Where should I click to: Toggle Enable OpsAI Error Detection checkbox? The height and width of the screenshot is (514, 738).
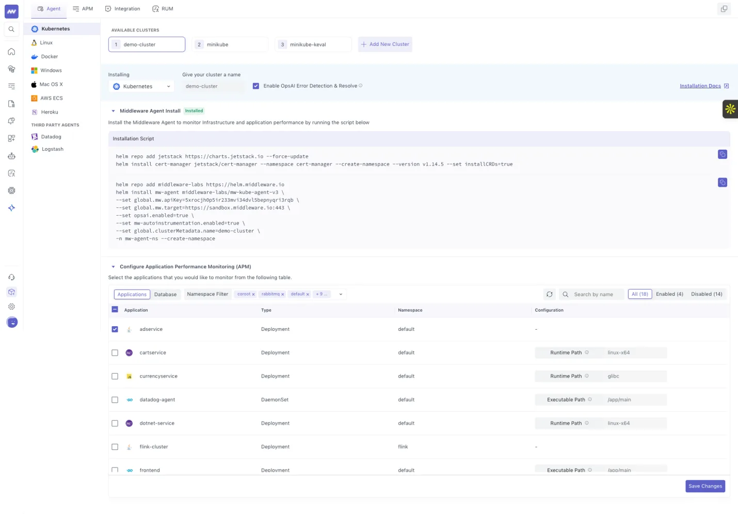point(256,86)
